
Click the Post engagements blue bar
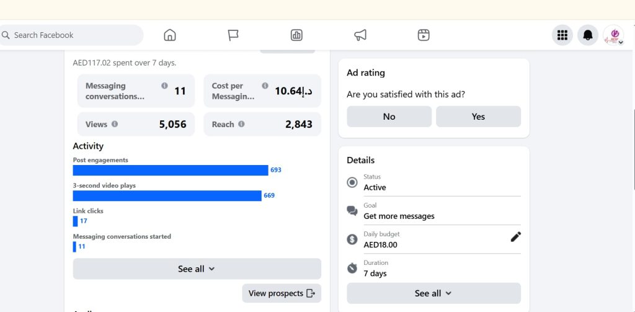pyautogui.click(x=170, y=170)
